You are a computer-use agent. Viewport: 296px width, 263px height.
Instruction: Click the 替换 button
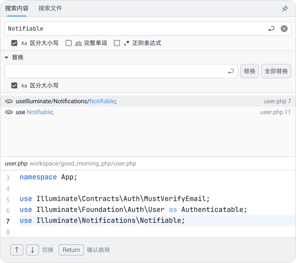[249, 71]
